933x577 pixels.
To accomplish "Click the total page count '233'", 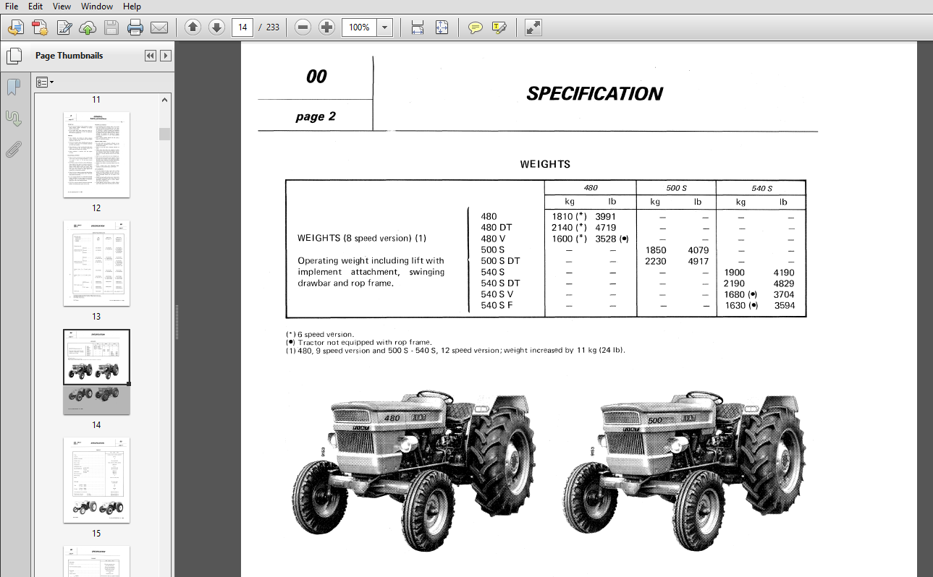I will [x=272, y=27].
